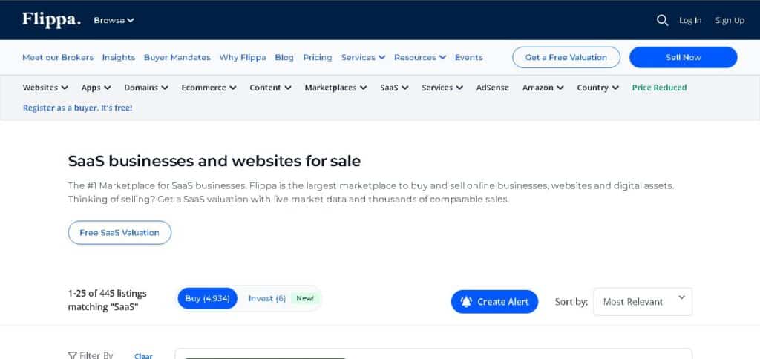Expand the SaaS category menu
Image resolution: width=760 pixels, height=359 pixels.
coord(394,88)
